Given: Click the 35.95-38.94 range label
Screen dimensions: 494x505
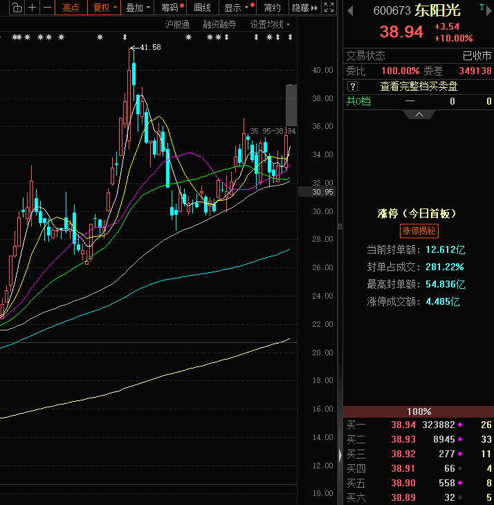Looking at the screenshot, I should click(273, 131).
